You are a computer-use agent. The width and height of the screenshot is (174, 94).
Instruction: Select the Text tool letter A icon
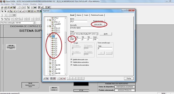click(20, 11)
